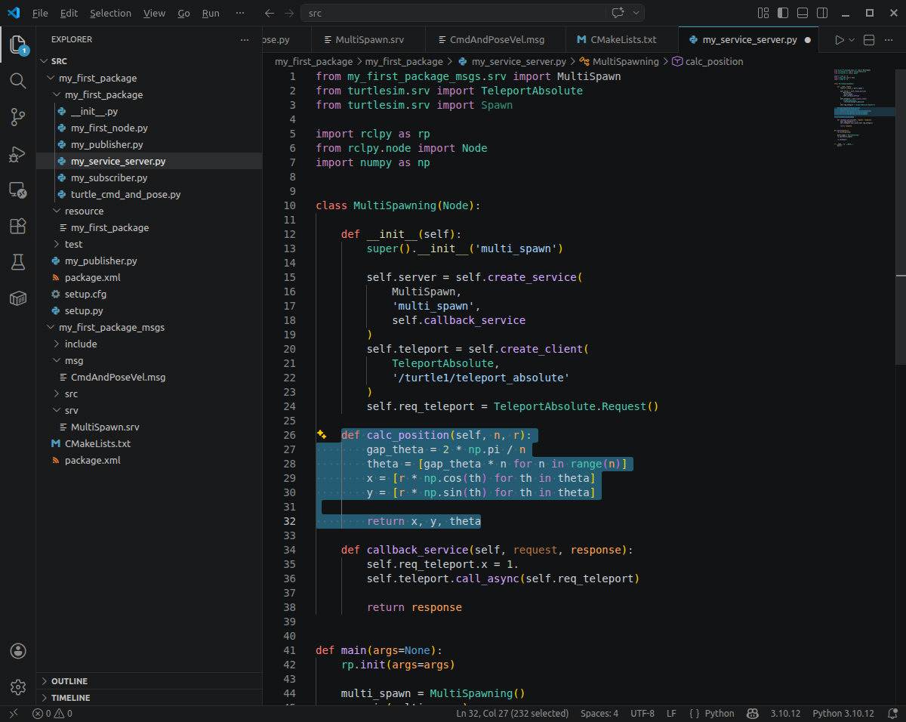Toggle bottom Panel visibility
The image size is (906, 722).
803,13
